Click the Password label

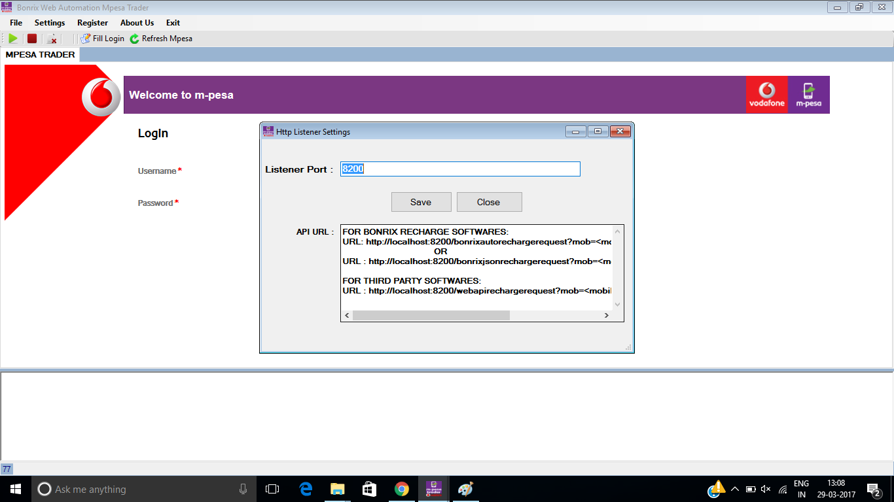(x=155, y=203)
